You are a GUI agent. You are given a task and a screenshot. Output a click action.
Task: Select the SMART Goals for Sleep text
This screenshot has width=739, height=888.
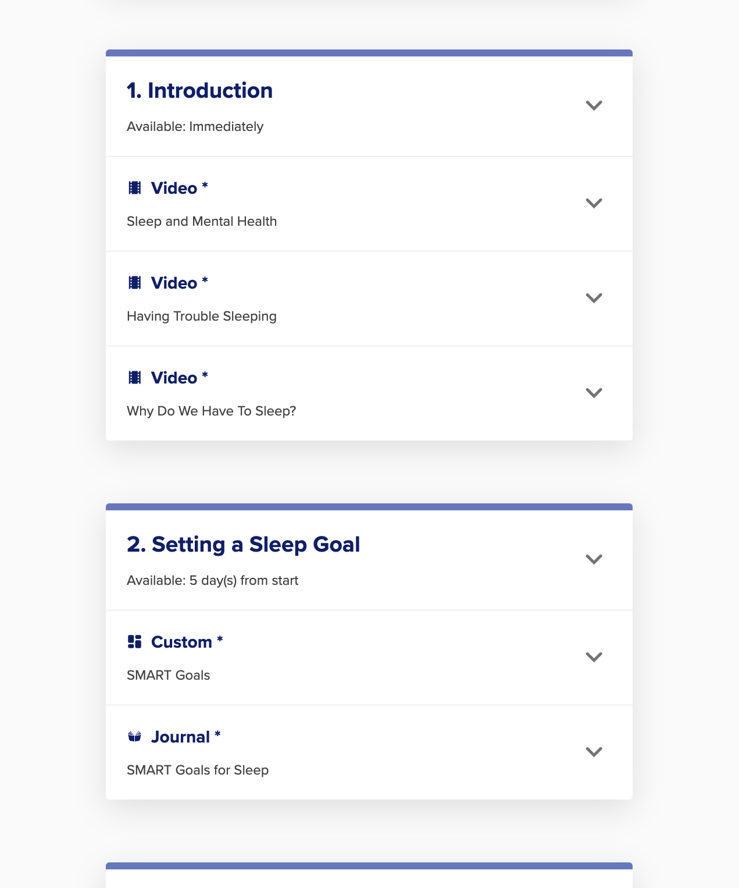(198, 770)
